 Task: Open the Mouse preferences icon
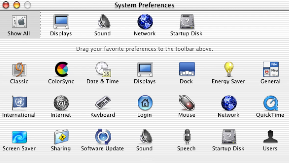(187, 103)
